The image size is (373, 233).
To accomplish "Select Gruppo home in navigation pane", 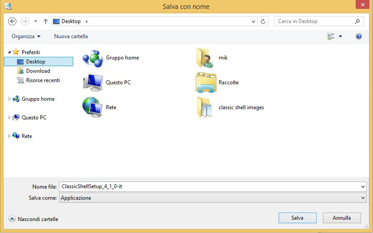I will (38, 99).
